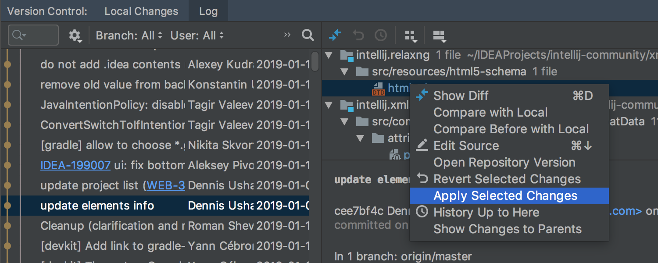The height and width of the screenshot is (263, 658).
Task: Click author Roman Shev in the log
Action: [x=221, y=226]
